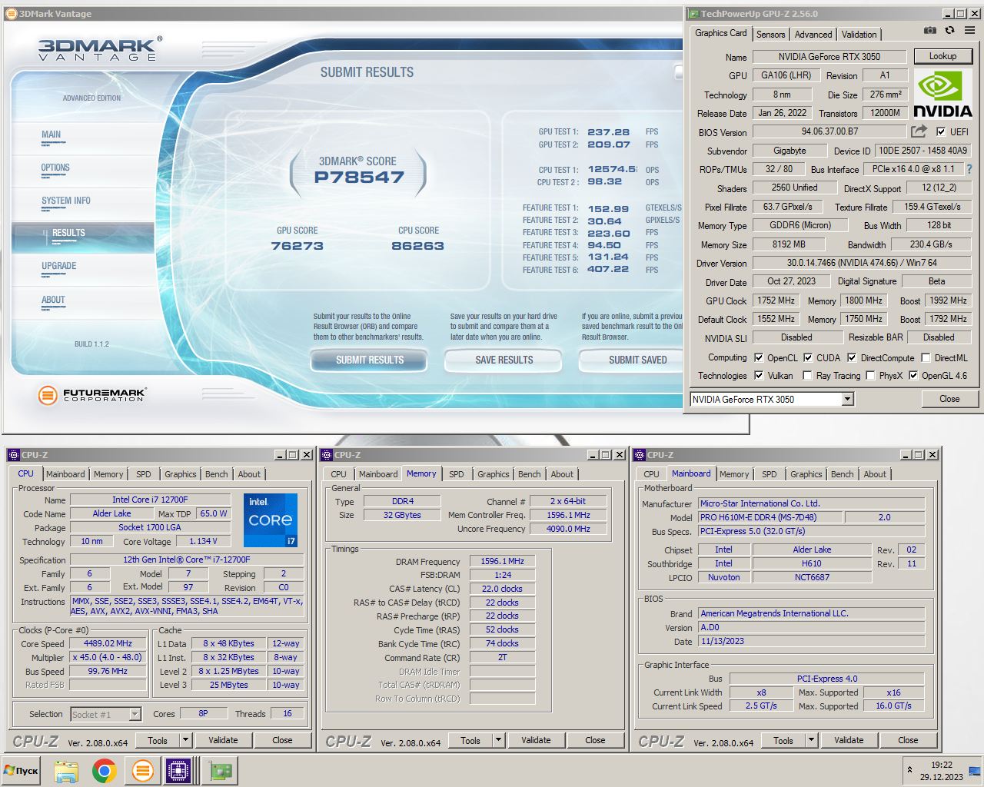Click the Lookup button in GPU-Z
This screenshot has width=984, height=787.
(942, 56)
